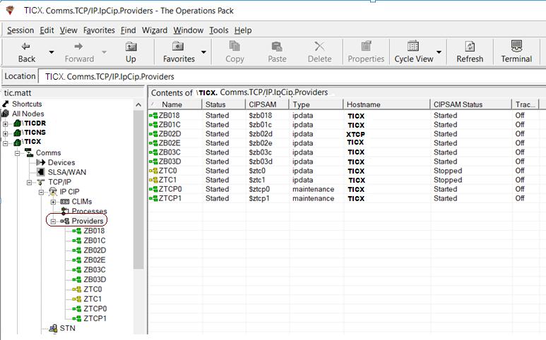Select ZB02D row in contents list
The image size is (546, 340).
[x=170, y=134]
